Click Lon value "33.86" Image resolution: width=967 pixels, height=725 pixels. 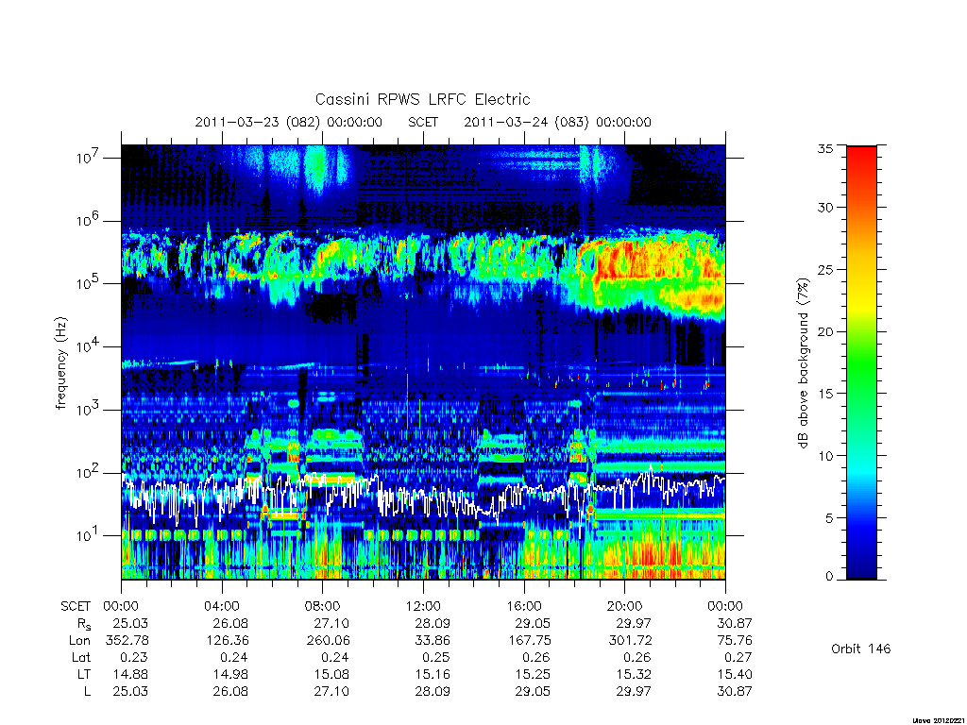pos(433,641)
